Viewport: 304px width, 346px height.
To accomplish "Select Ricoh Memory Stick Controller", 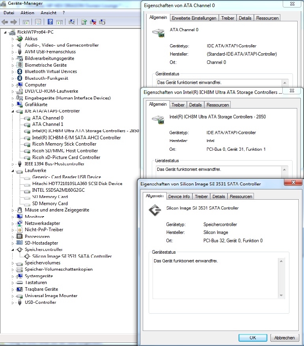I will (64, 144).
